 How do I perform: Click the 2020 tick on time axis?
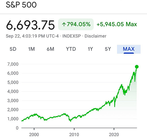pos(114,135)
